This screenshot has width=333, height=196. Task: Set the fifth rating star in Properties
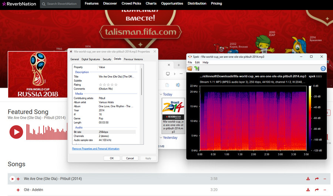116,85
